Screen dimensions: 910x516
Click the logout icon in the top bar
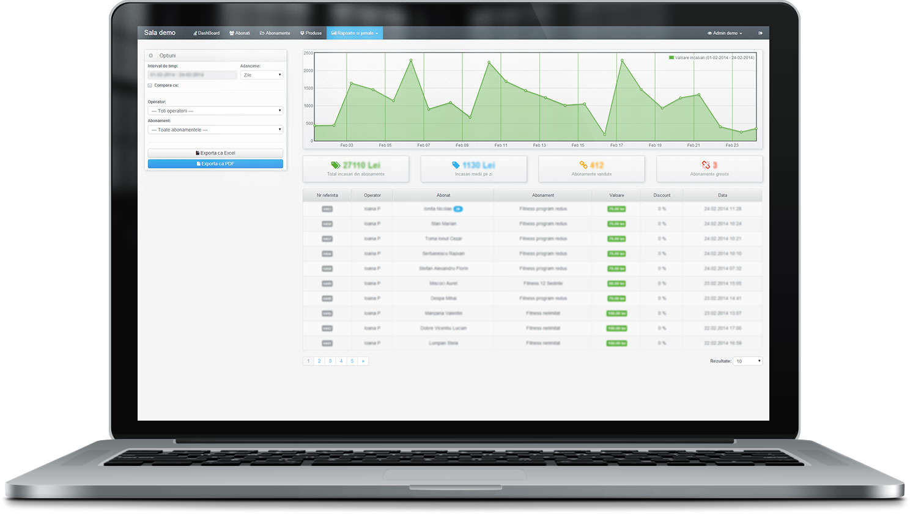760,33
